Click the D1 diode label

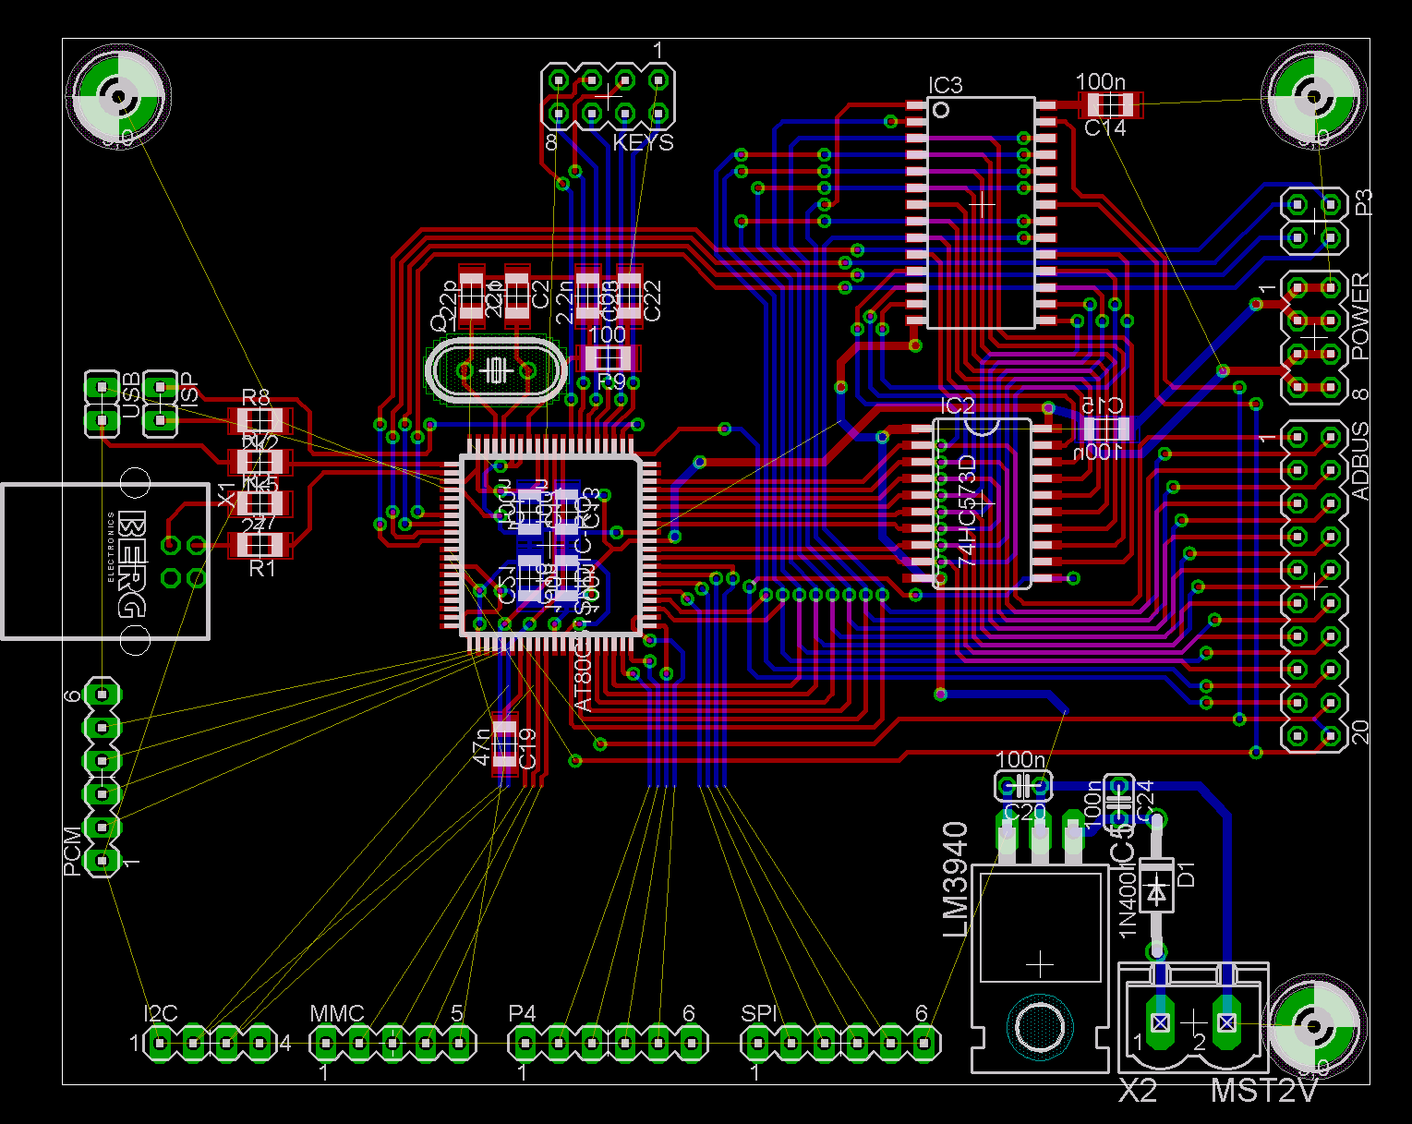1186,874
